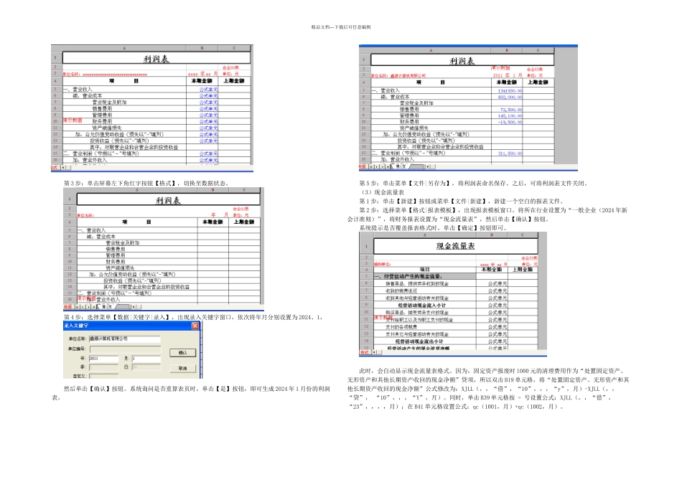Select the 311,830.00 营业利润 cell
The width and height of the screenshot is (682, 482).
click(x=507, y=153)
